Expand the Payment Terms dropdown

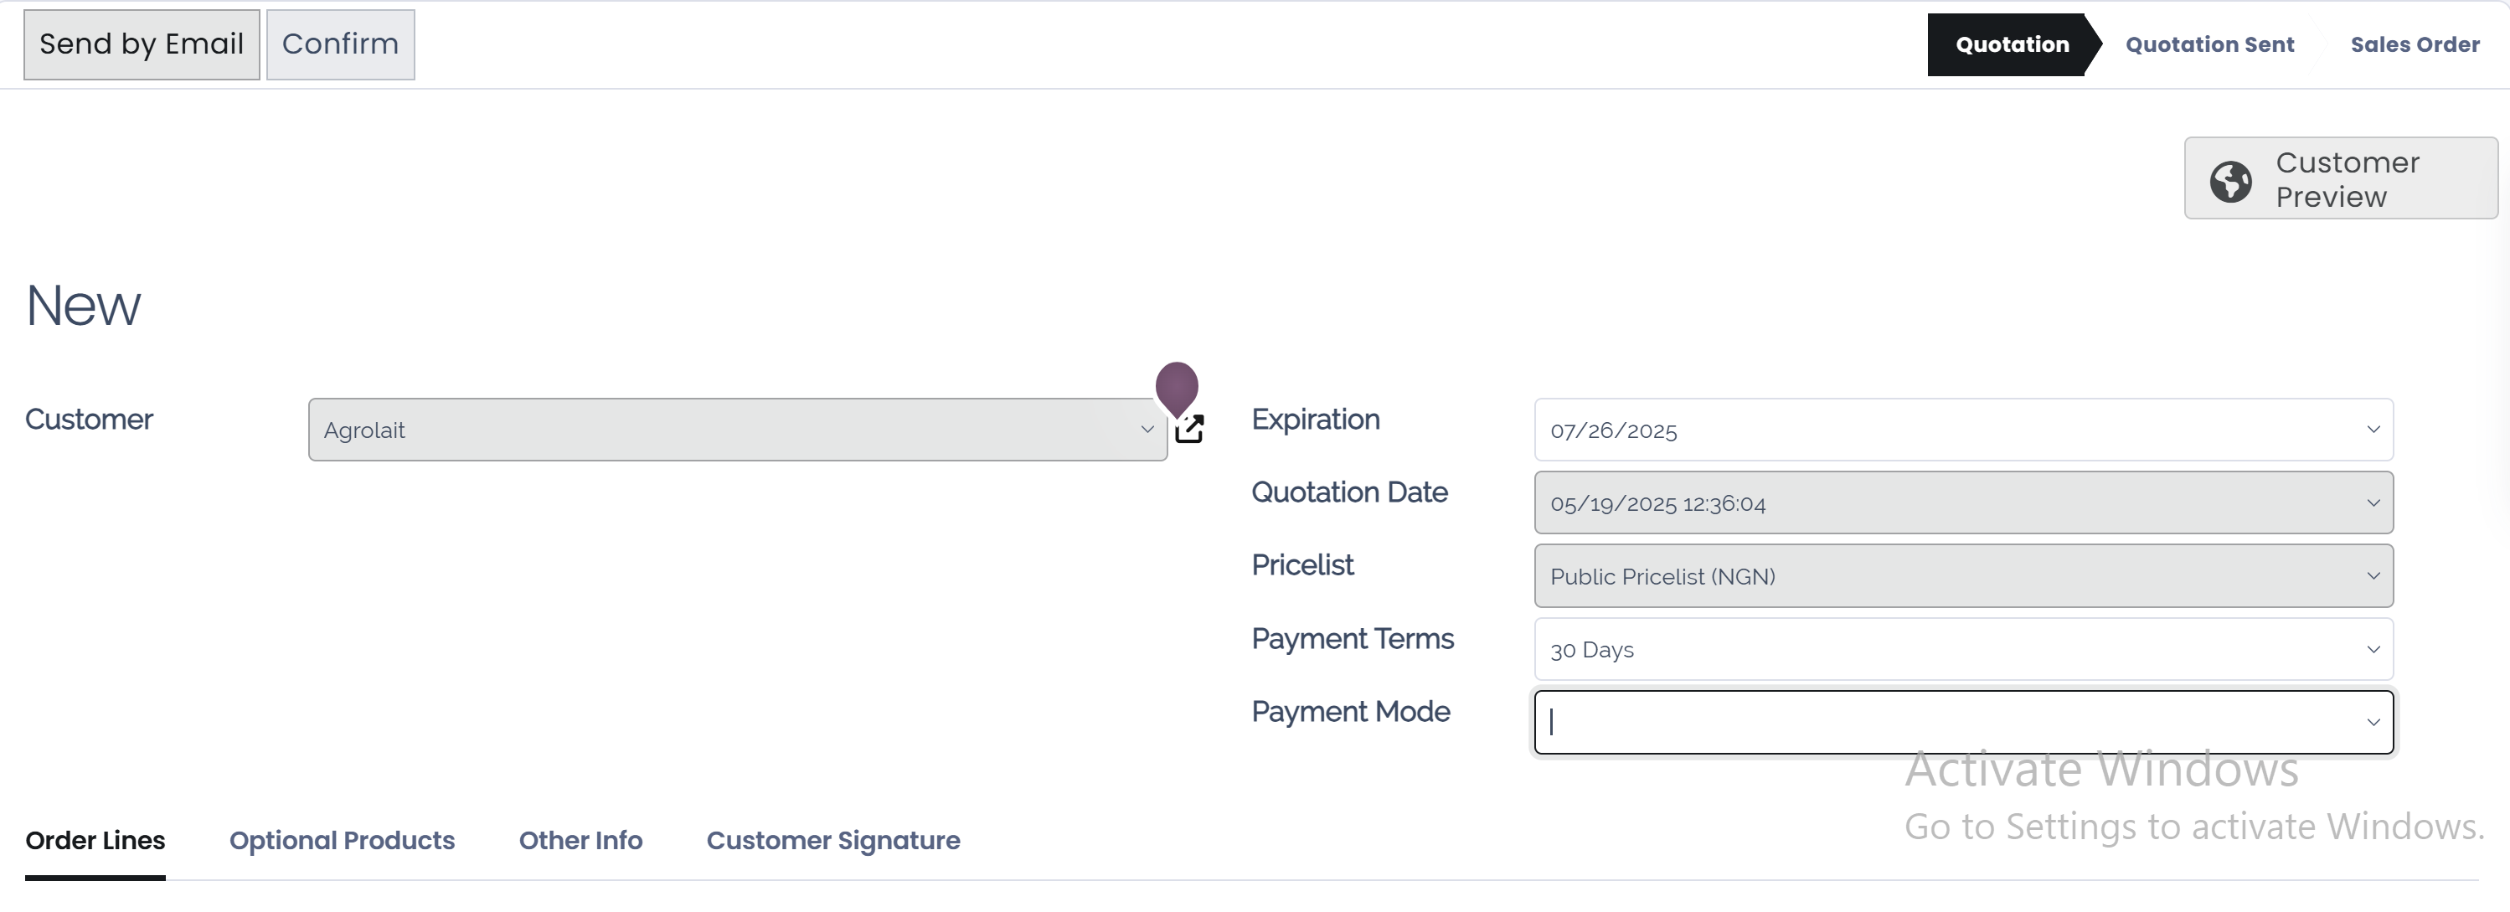coord(2373,649)
